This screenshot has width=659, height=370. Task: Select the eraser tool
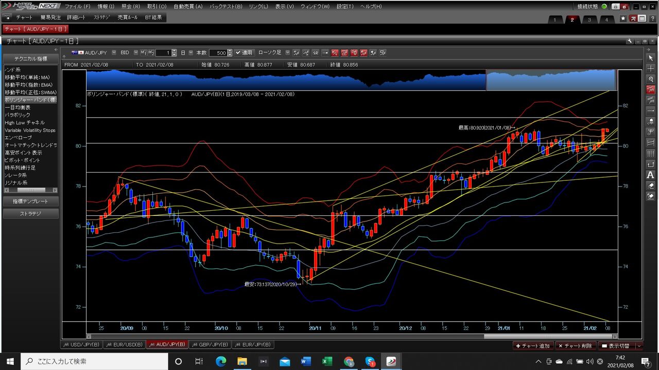[x=651, y=186]
